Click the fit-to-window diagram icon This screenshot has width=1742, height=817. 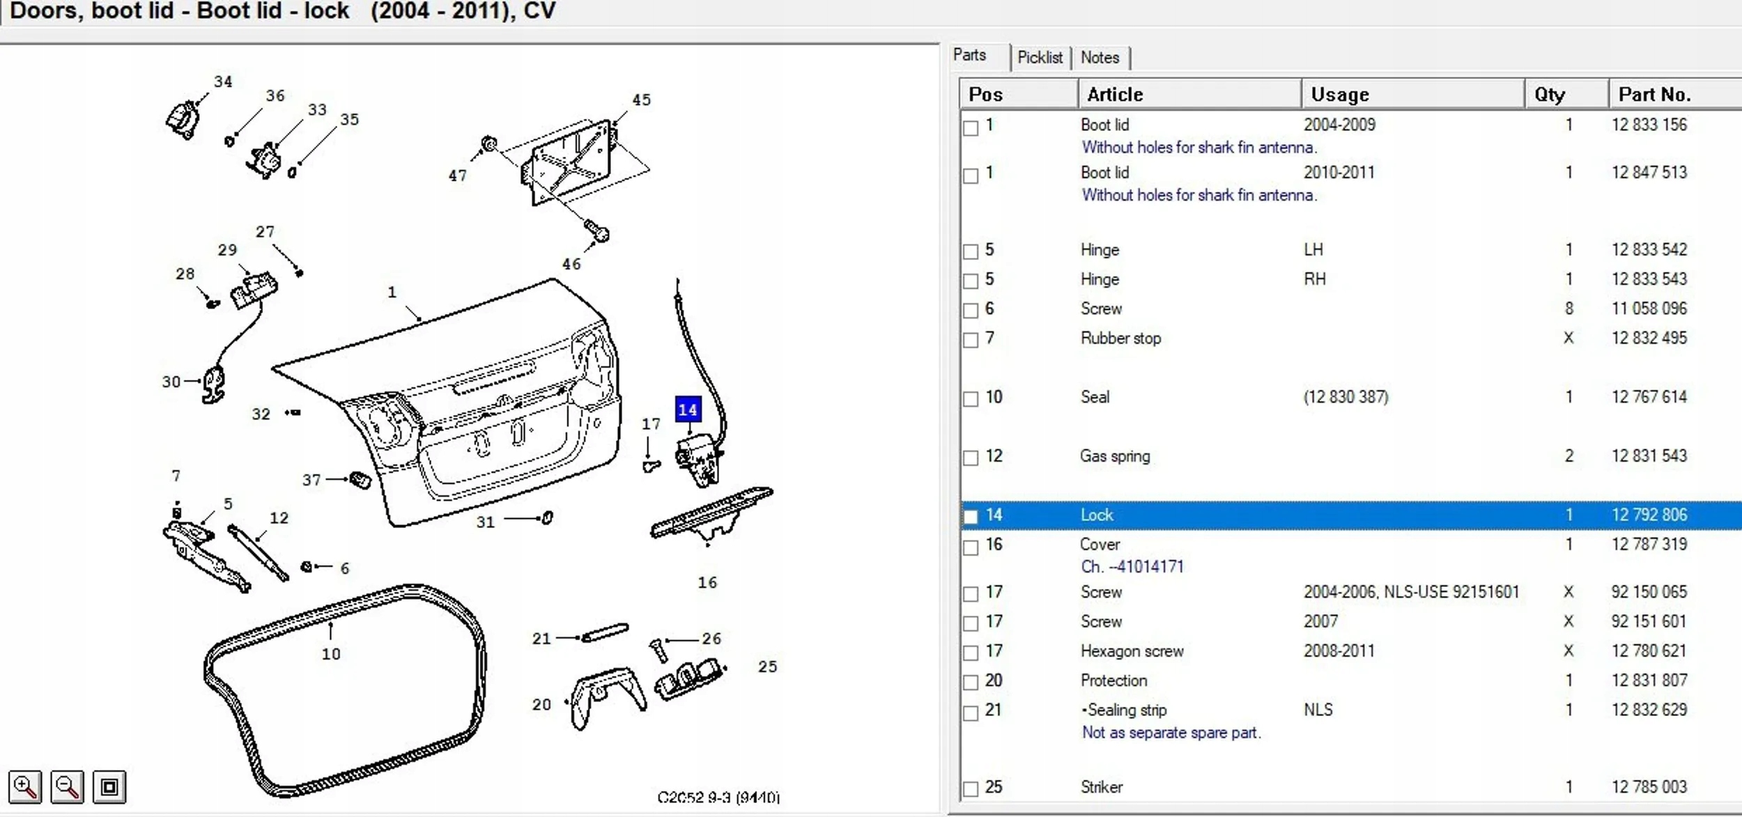tap(109, 787)
